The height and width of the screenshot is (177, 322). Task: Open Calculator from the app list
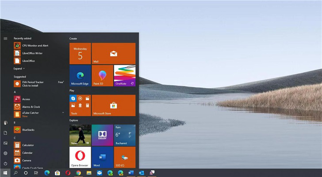pos(28,145)
